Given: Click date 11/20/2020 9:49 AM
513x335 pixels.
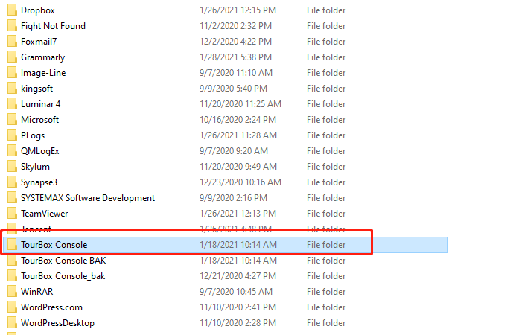Looking at the screenshot, I should [238, 167].
